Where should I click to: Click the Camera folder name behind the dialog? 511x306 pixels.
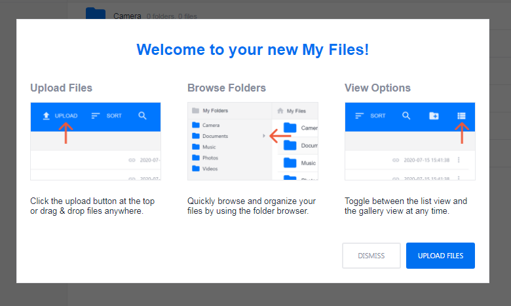[127, 16]
